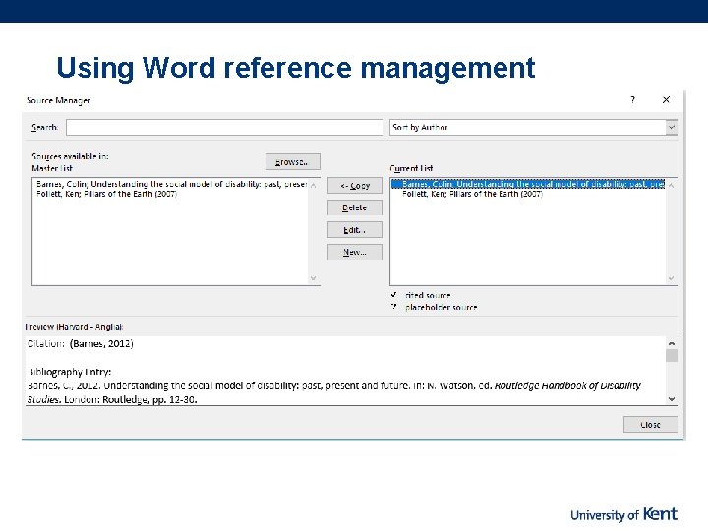Click the Bibliography Entry label in preview
The width and height of the screenshot is (708, 531).
click(69, 372)
